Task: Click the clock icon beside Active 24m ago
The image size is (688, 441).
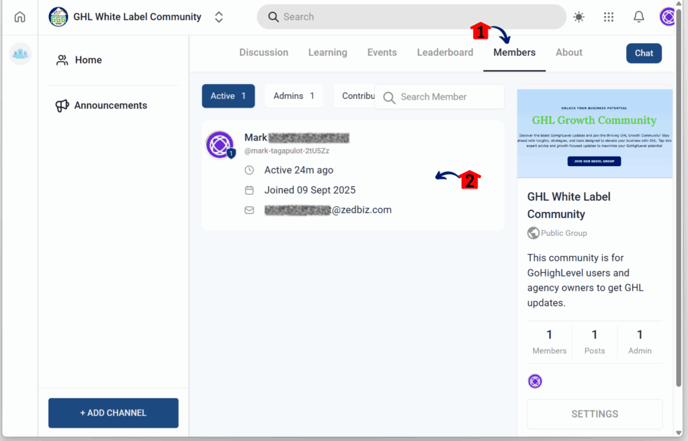Action: point(249,171)
